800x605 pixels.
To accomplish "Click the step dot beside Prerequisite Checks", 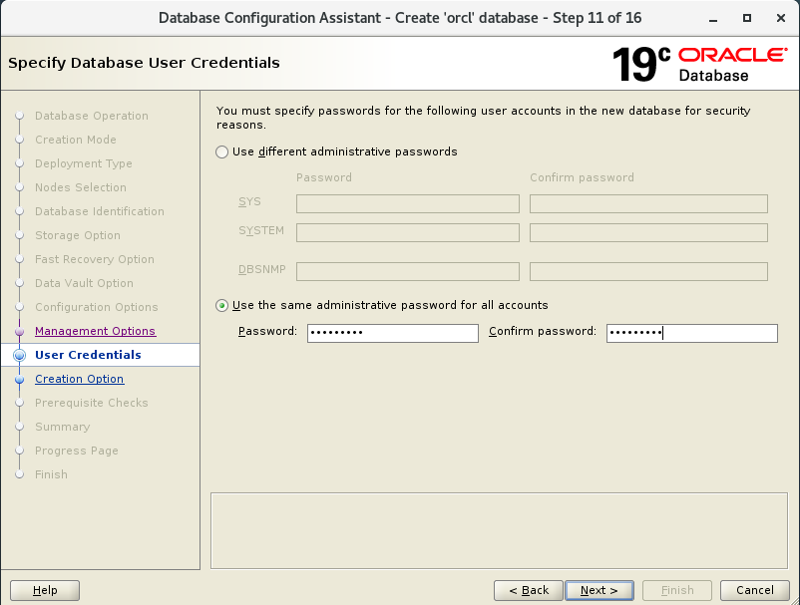I will coord(18,403).
